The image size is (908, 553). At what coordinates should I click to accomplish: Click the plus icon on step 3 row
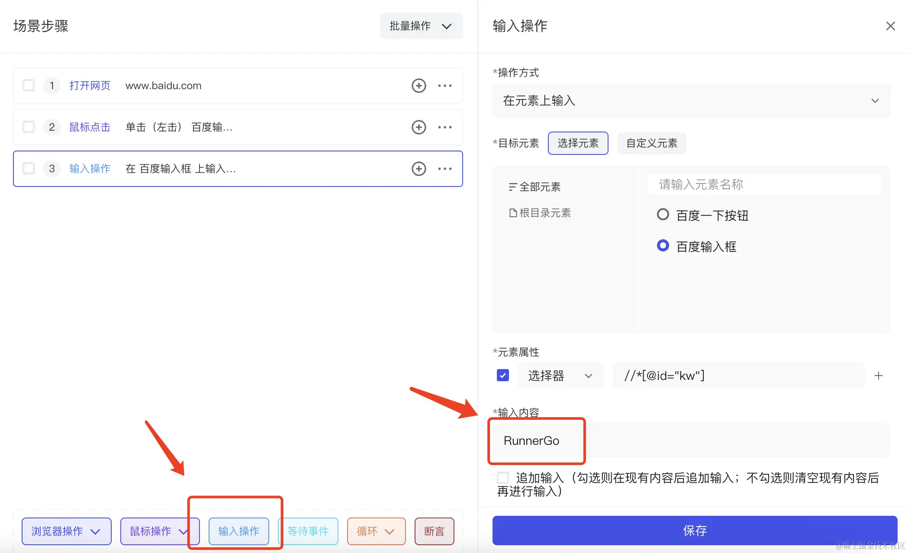tap(419, 169)
